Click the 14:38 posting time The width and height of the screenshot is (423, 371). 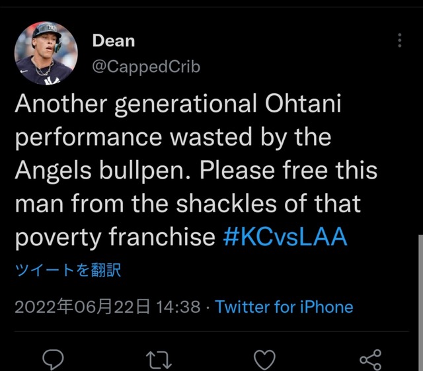pos(178,307)
